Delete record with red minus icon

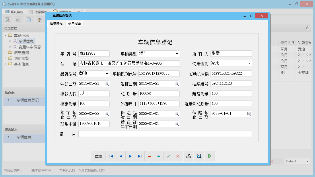[149, 156]
